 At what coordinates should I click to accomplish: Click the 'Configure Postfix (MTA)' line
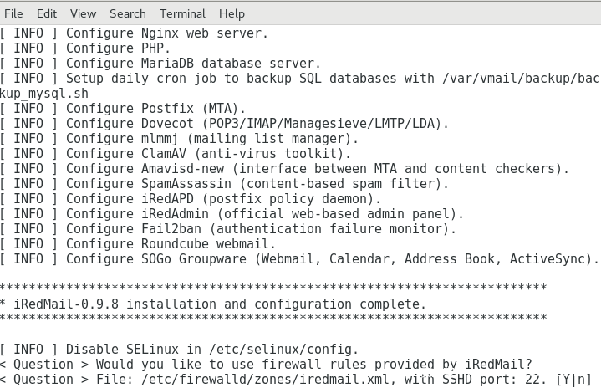[155, 109]
